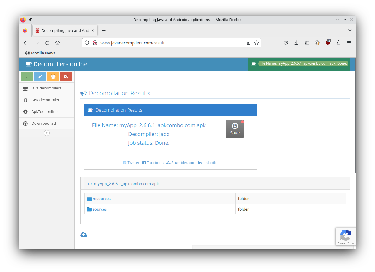This screenshot has height=272, width=375.
Task: Click the orange users group icon
Action: coord(53,77)
